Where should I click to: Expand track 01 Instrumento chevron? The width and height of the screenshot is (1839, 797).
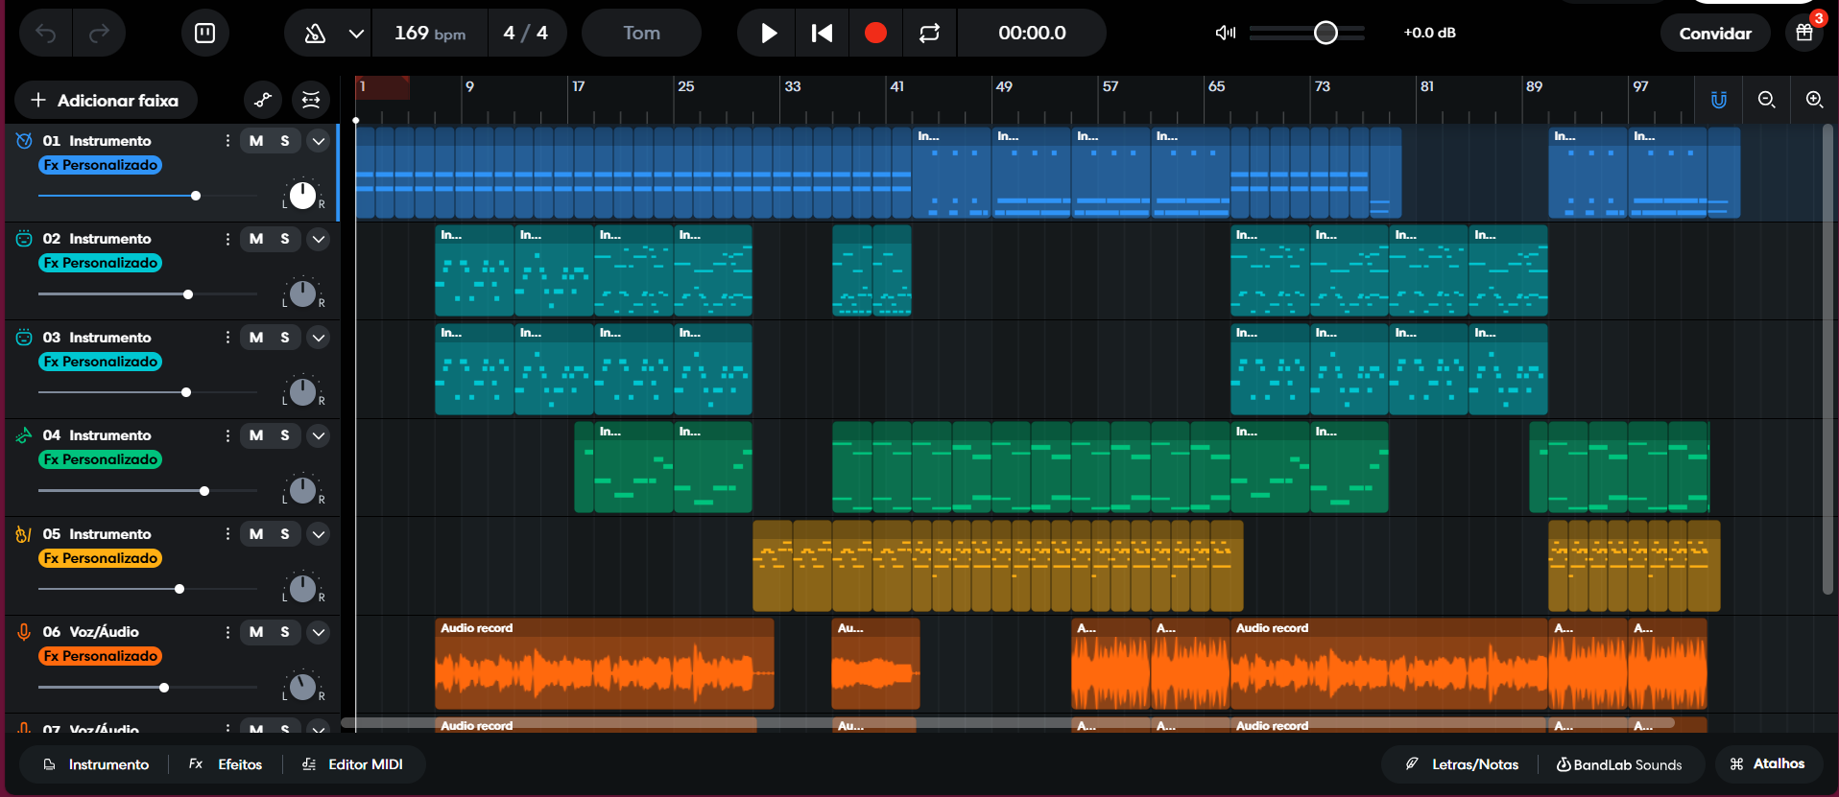pos(319,141)
